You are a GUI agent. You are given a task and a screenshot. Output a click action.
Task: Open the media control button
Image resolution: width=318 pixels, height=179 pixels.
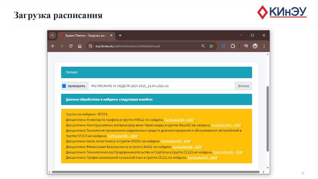tap(246, 46)
